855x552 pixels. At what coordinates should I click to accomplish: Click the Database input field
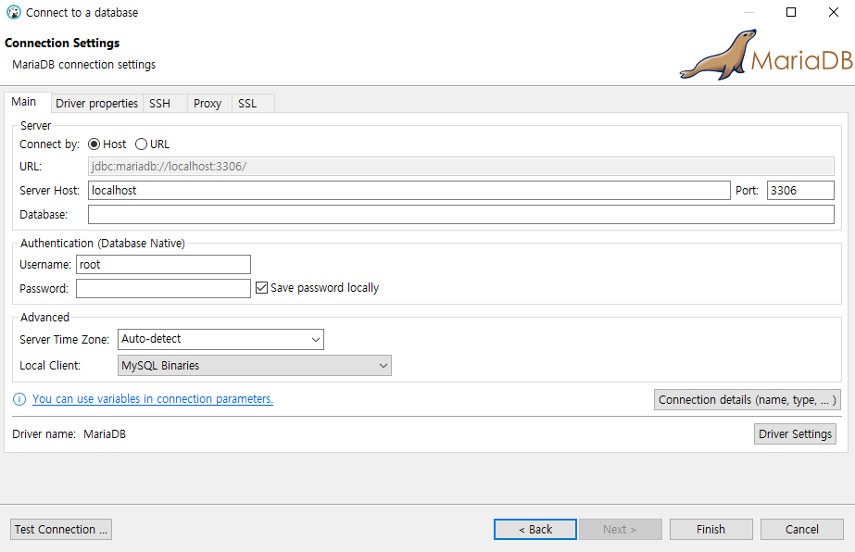[x=461, y=214]
